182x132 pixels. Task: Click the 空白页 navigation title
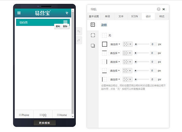(x=24, y=23)
